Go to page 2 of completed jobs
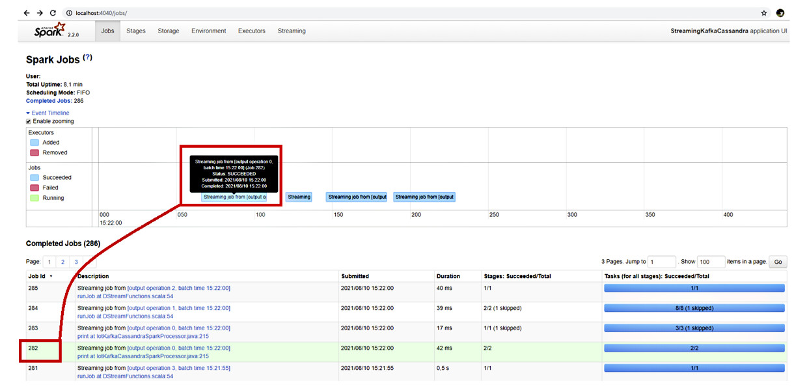Screen dimensions: 807x392 click(x=62, y=262)
